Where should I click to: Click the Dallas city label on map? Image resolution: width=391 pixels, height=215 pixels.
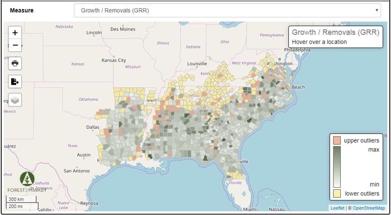93,127
